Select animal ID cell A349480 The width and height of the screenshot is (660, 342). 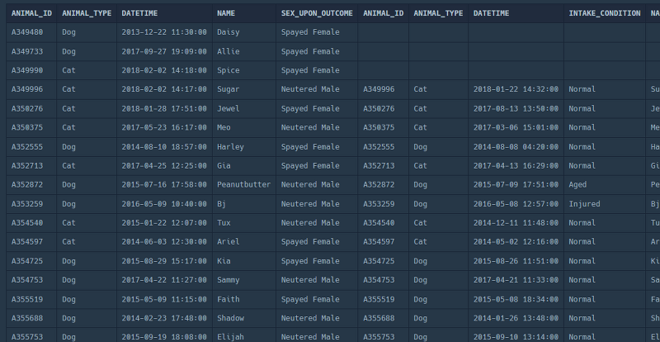click(27, 32)
